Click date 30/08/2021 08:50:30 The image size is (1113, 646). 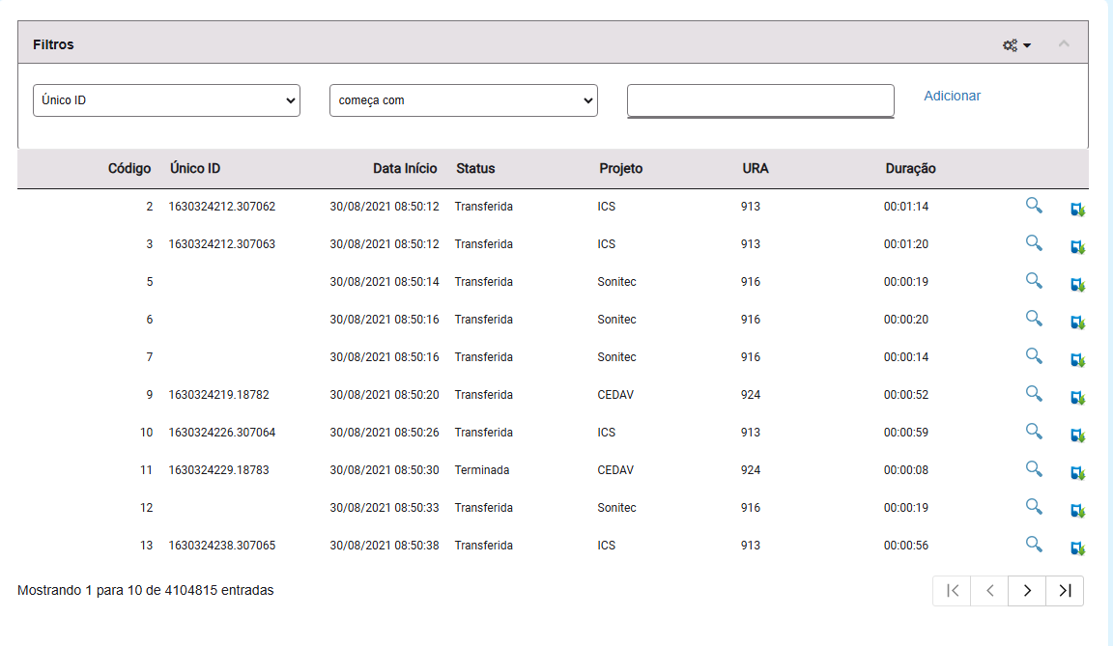click(x=385, y=470)
